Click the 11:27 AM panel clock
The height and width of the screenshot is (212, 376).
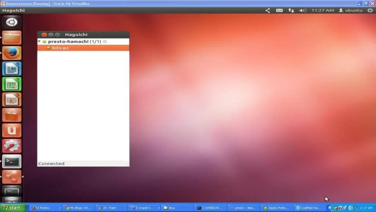pos(322,10)
